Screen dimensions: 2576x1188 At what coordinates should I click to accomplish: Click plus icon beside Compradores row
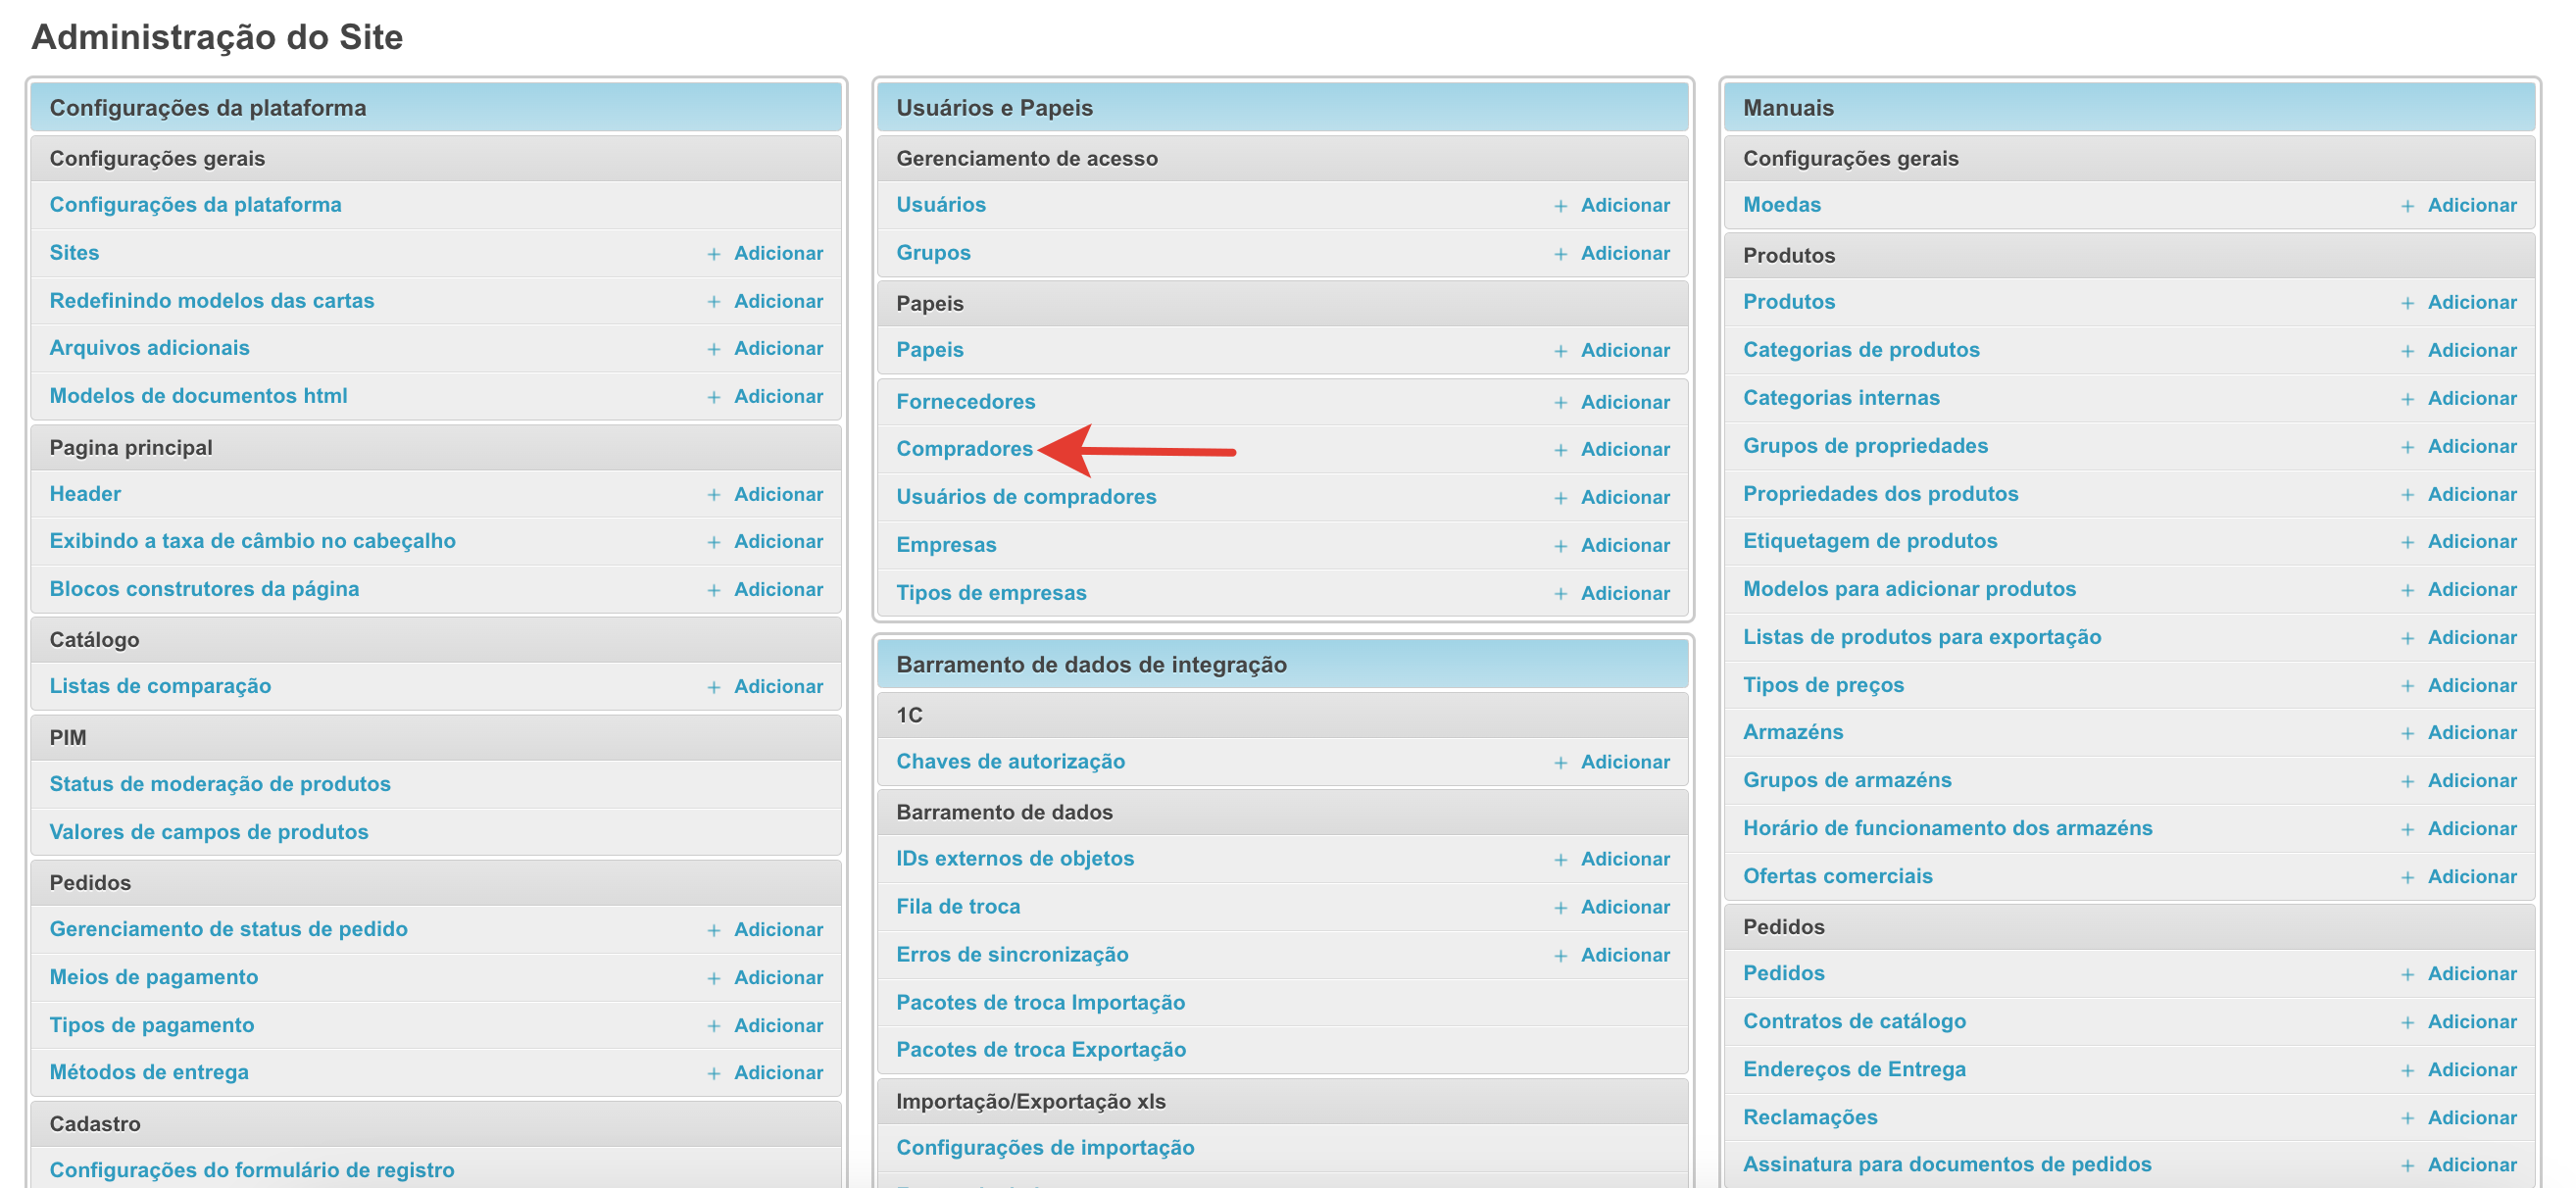(1560, 450)
